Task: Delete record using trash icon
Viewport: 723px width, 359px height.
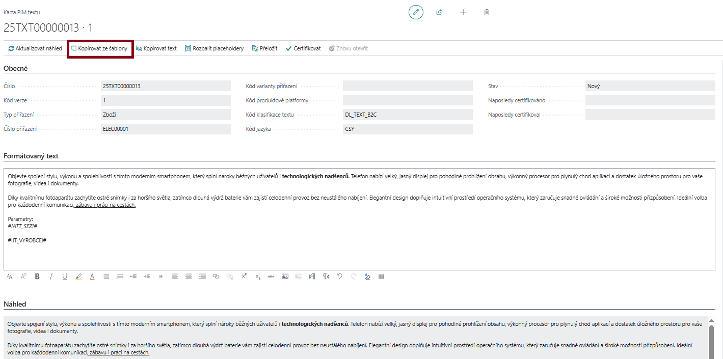Action: (487, 12)
